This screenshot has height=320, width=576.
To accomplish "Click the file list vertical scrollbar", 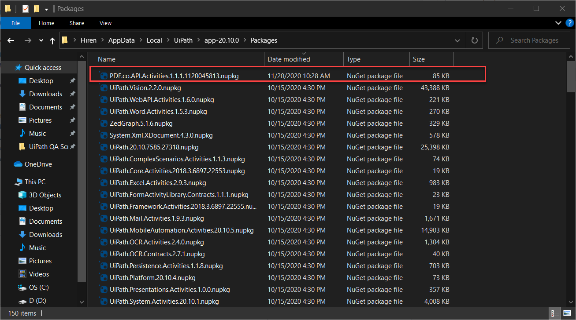I will (570, 77).
